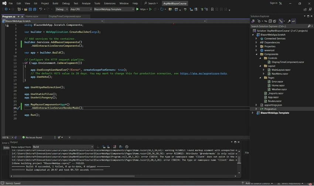Image resolution: width=314 pixels, height=186 pixels.
Task: Click the Collapse All icon in Solution Explorer
Action: (x=270, y=21)
